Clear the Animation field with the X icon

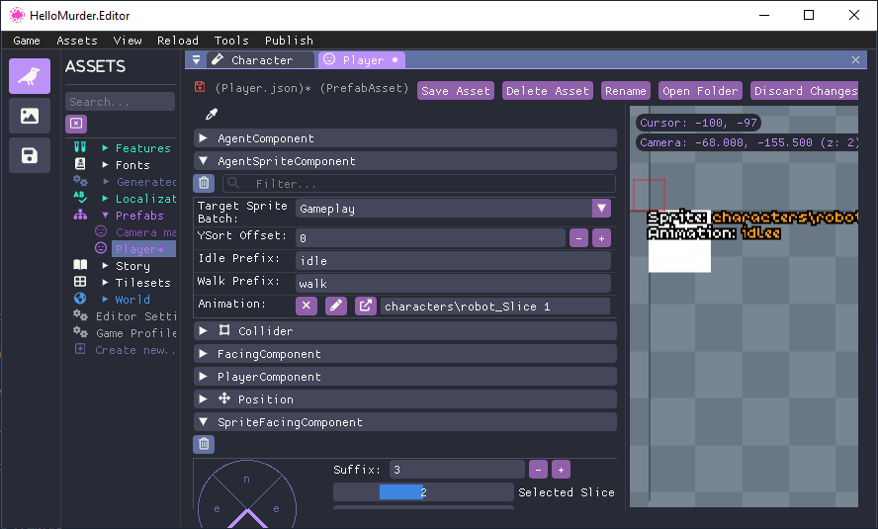pyautogui.click(x=307, y=306)
